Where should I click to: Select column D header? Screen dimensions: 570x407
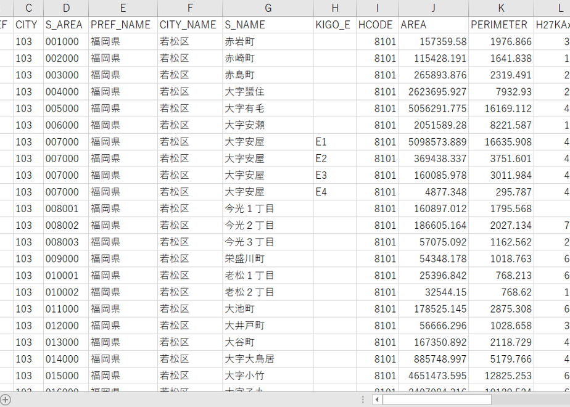point(66,8)
